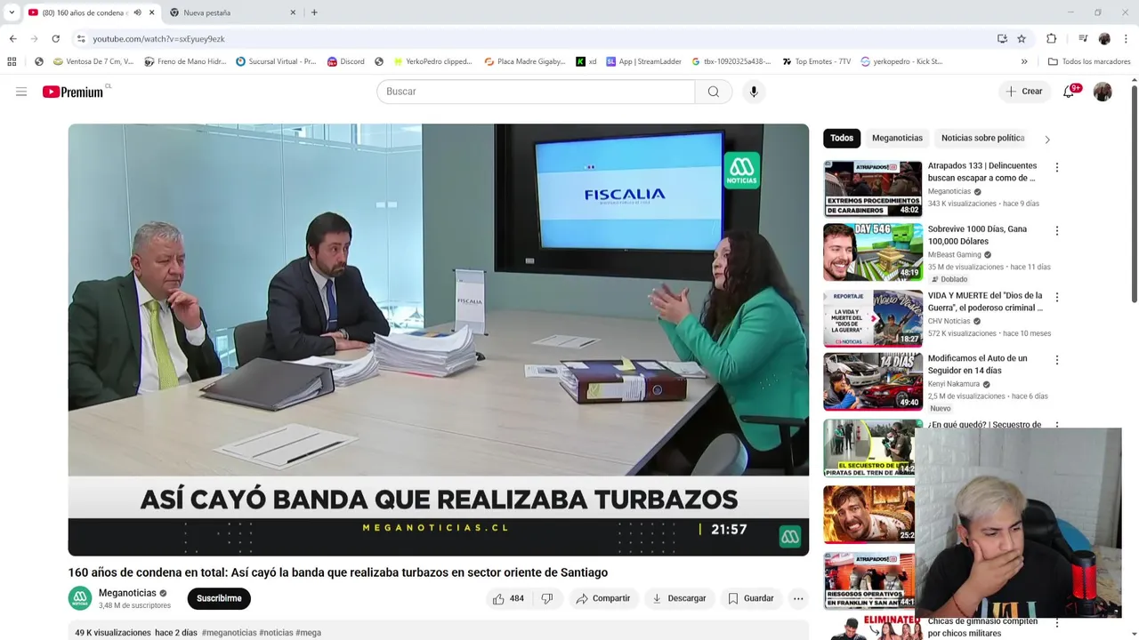
Task: Like the video with thumbs up
Action: [508, 598]
